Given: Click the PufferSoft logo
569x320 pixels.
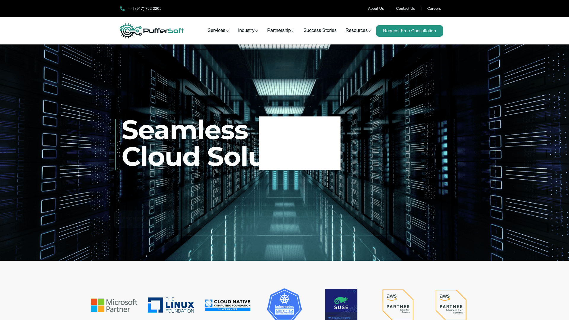Looking at the screenshot, I should click(x=152, y=31).
